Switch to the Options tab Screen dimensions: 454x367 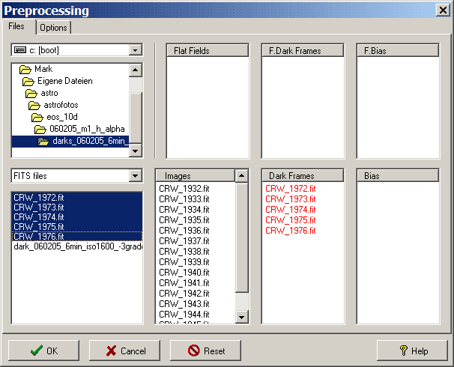pyautogui.click(x=54, y=28)
